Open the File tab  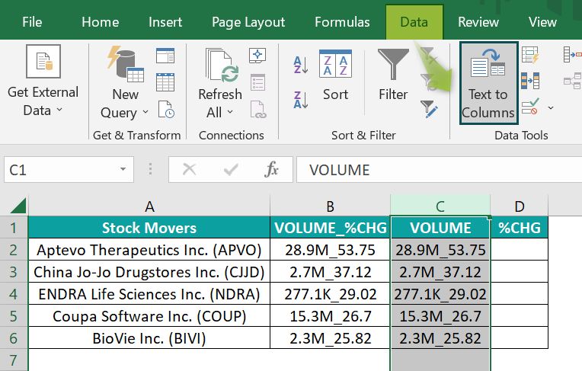click(32, 22)
